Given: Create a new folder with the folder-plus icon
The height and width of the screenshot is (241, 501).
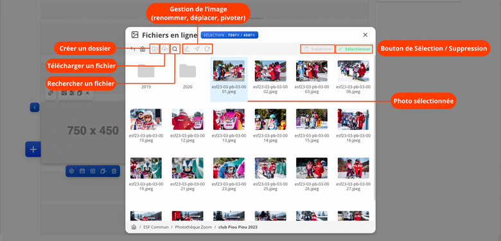Looking at the screenshot, I should (x=154, y=49).
